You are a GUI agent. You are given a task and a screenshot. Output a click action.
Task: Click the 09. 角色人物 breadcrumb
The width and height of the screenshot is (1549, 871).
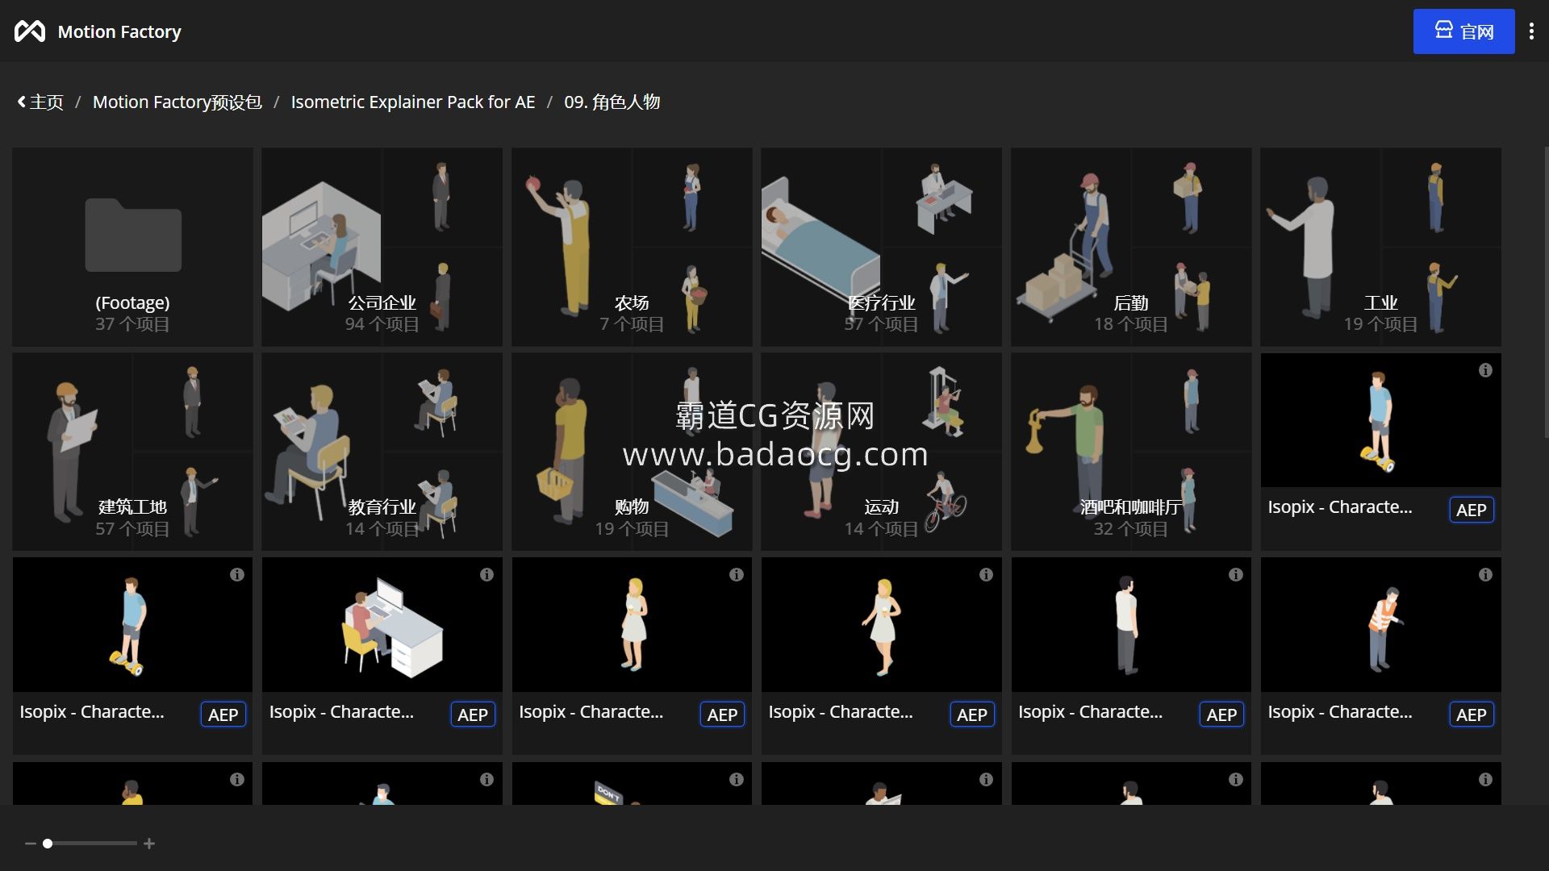pos(612,102)
